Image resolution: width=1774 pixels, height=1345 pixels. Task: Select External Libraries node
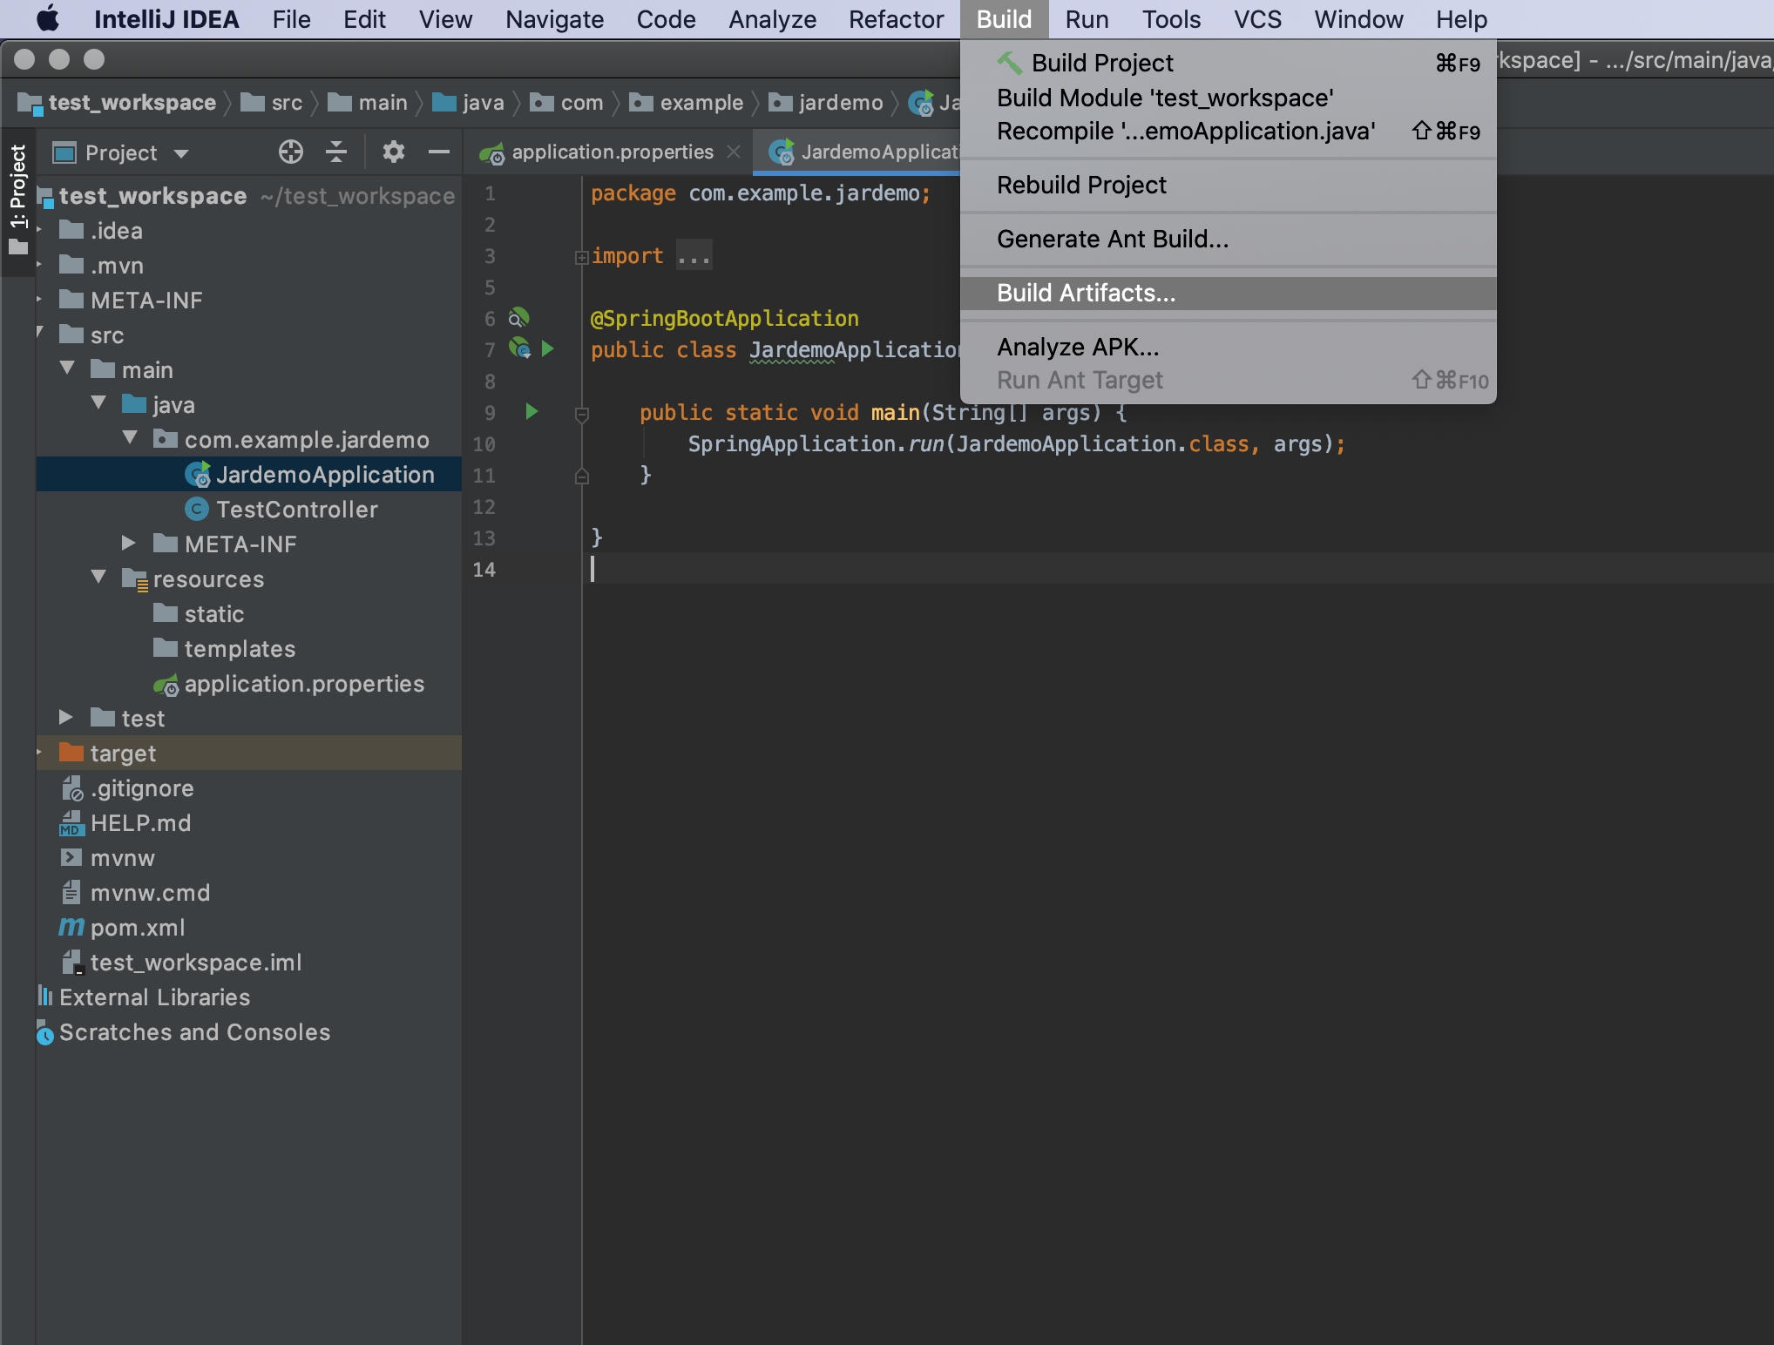(x=144, y=997)
